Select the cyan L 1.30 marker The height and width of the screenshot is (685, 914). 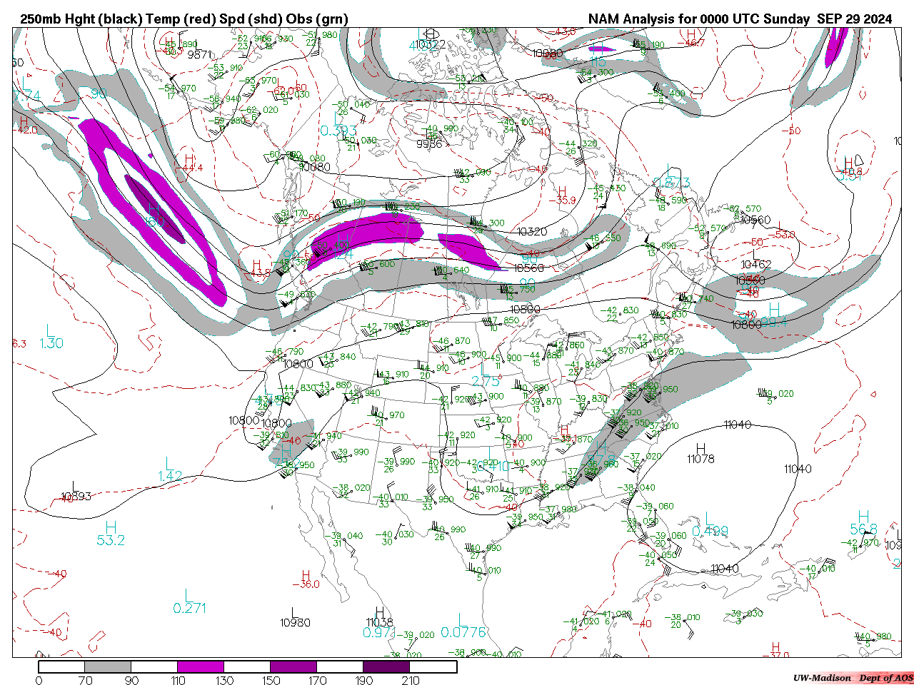tap(50, 338)
